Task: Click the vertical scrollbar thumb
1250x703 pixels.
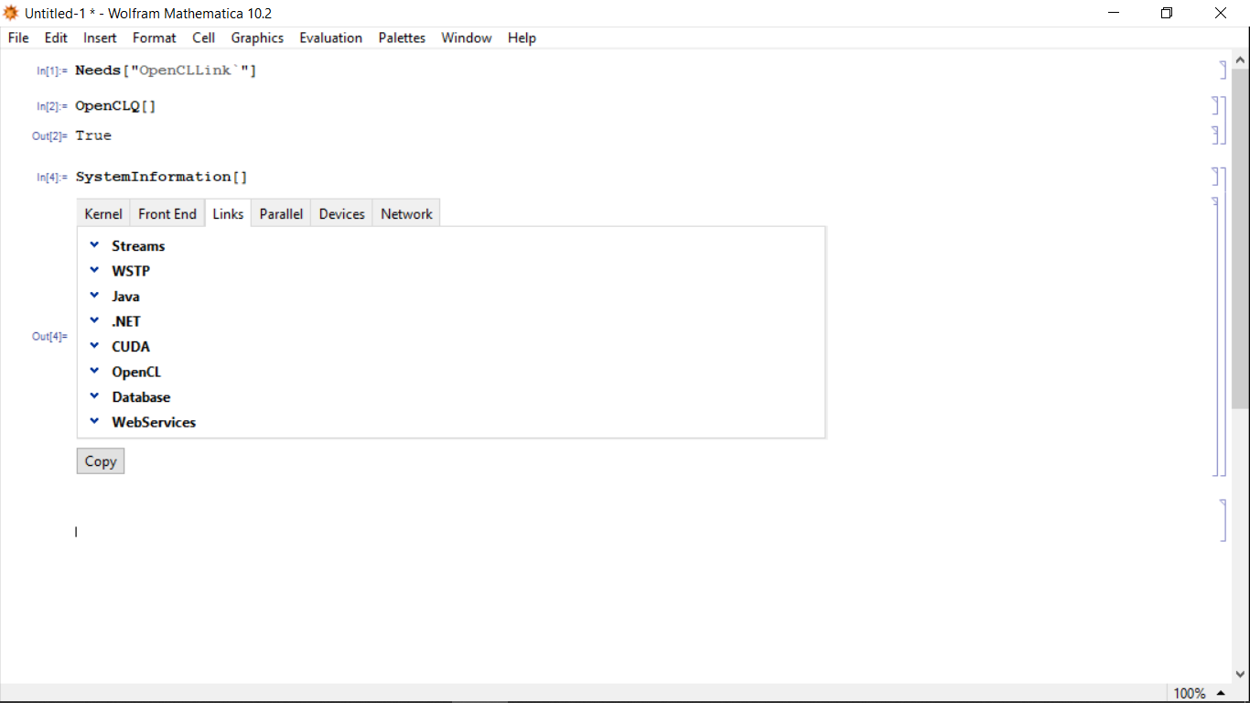Action: coord(1241,238)
